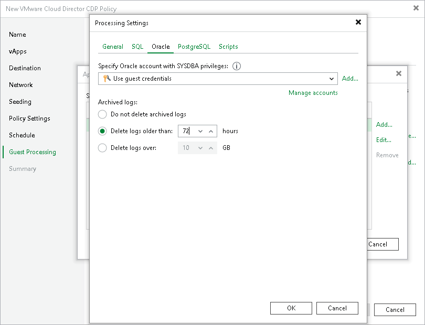This screenshot has width=425, height=325.
Task: Increase the GB value with up arrow
Action: click(x=211, y=148)
